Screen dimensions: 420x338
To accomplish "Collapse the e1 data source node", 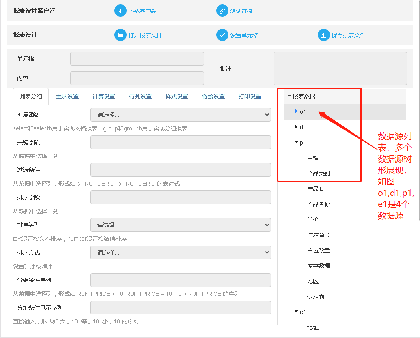I will 296,312.
